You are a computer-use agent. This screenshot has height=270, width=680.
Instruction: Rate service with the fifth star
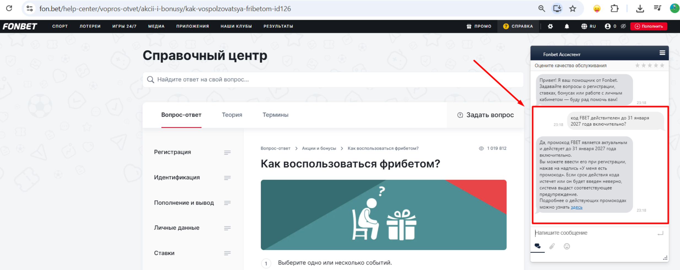click(x=662, y=65)
